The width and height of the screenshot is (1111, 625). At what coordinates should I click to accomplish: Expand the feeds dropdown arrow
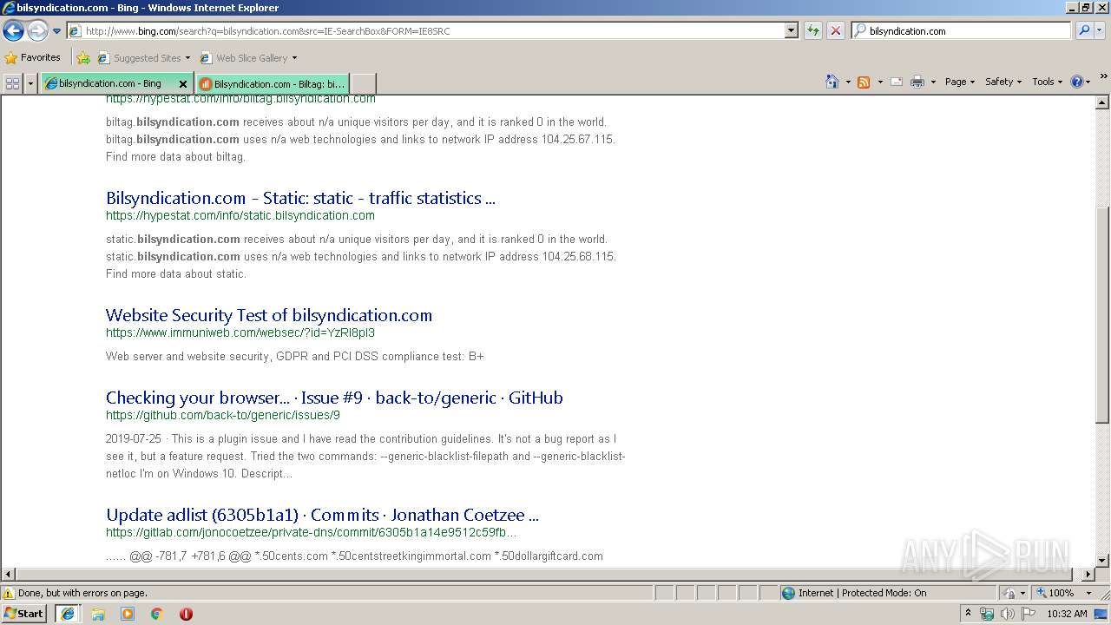[880, 82]
